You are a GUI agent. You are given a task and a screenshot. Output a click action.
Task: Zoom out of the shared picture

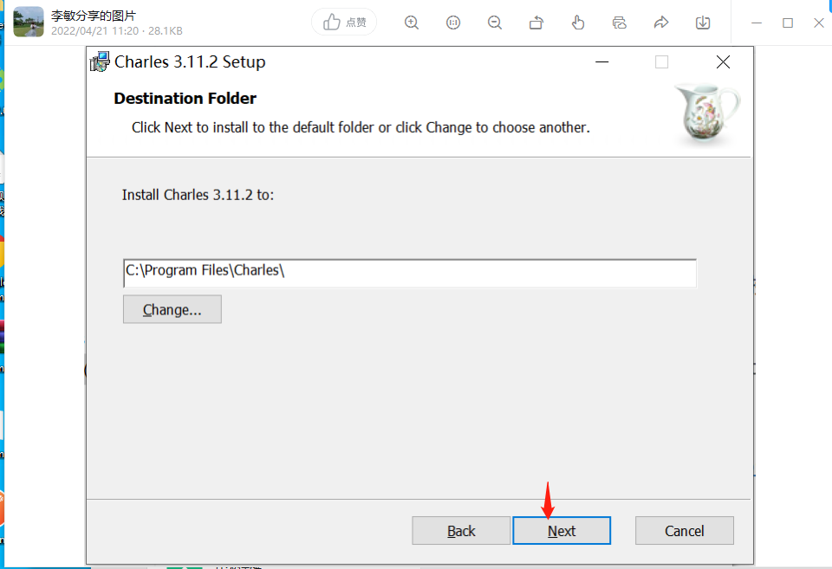tap(495, 23)
